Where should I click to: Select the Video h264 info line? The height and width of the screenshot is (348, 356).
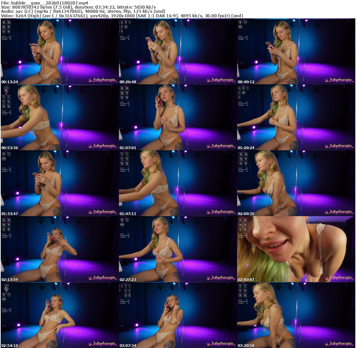point(122,16)
